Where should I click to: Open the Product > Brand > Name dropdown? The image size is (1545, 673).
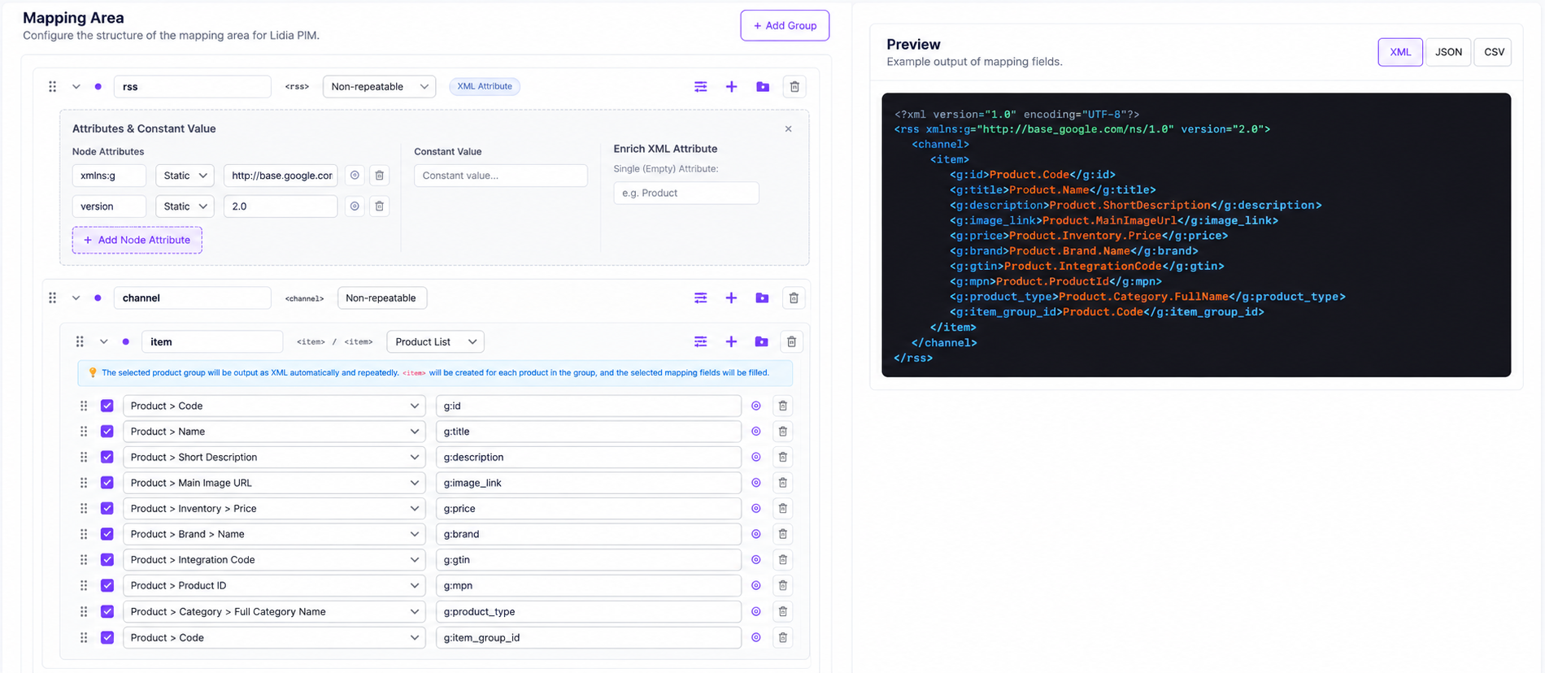(274, 534)
